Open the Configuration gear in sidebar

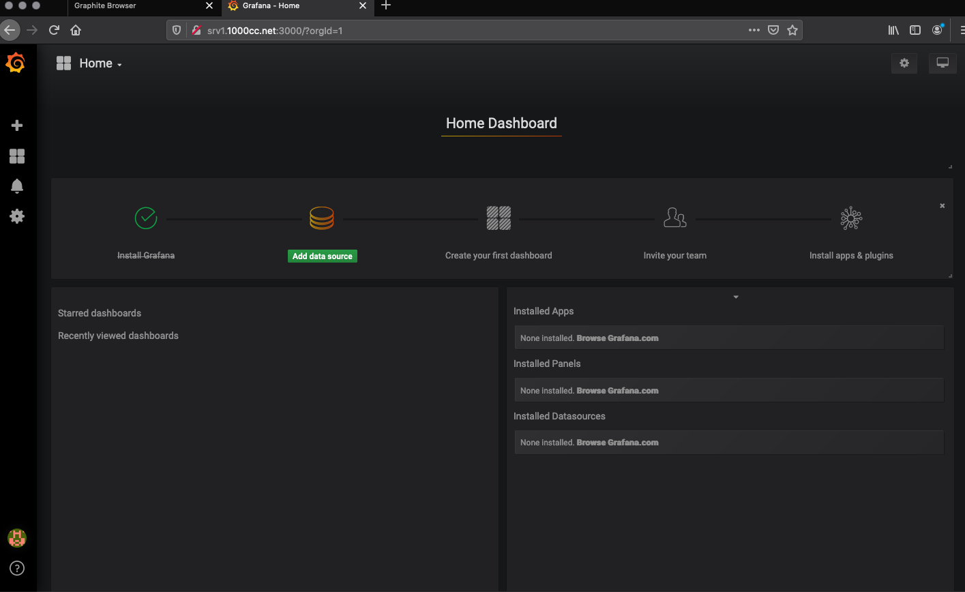[17, 216]
